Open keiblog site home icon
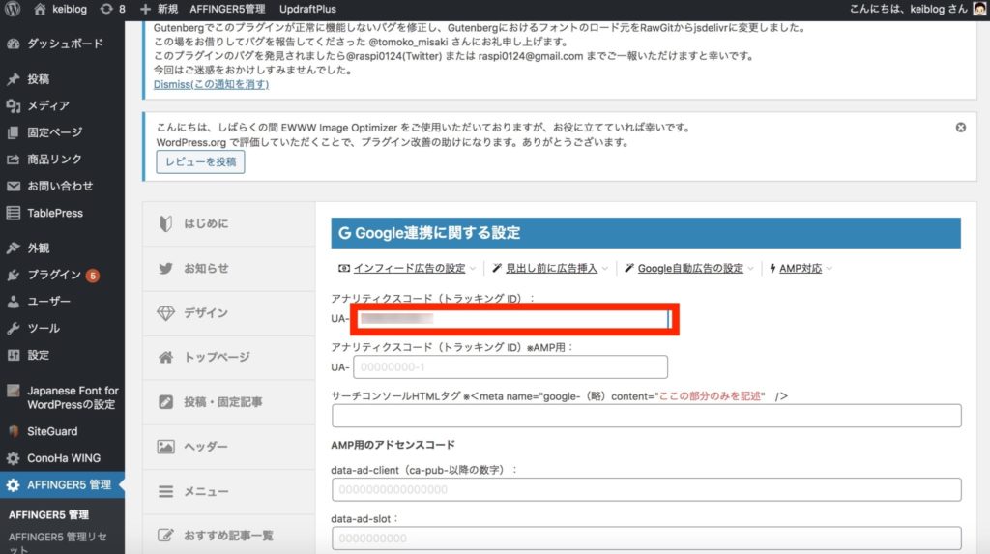990x554 pixels. [40, 9]
